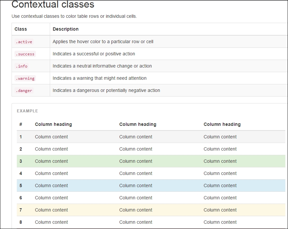
Task: Click 'Indicates a successful or positive action' description
Action: (94, 54)
